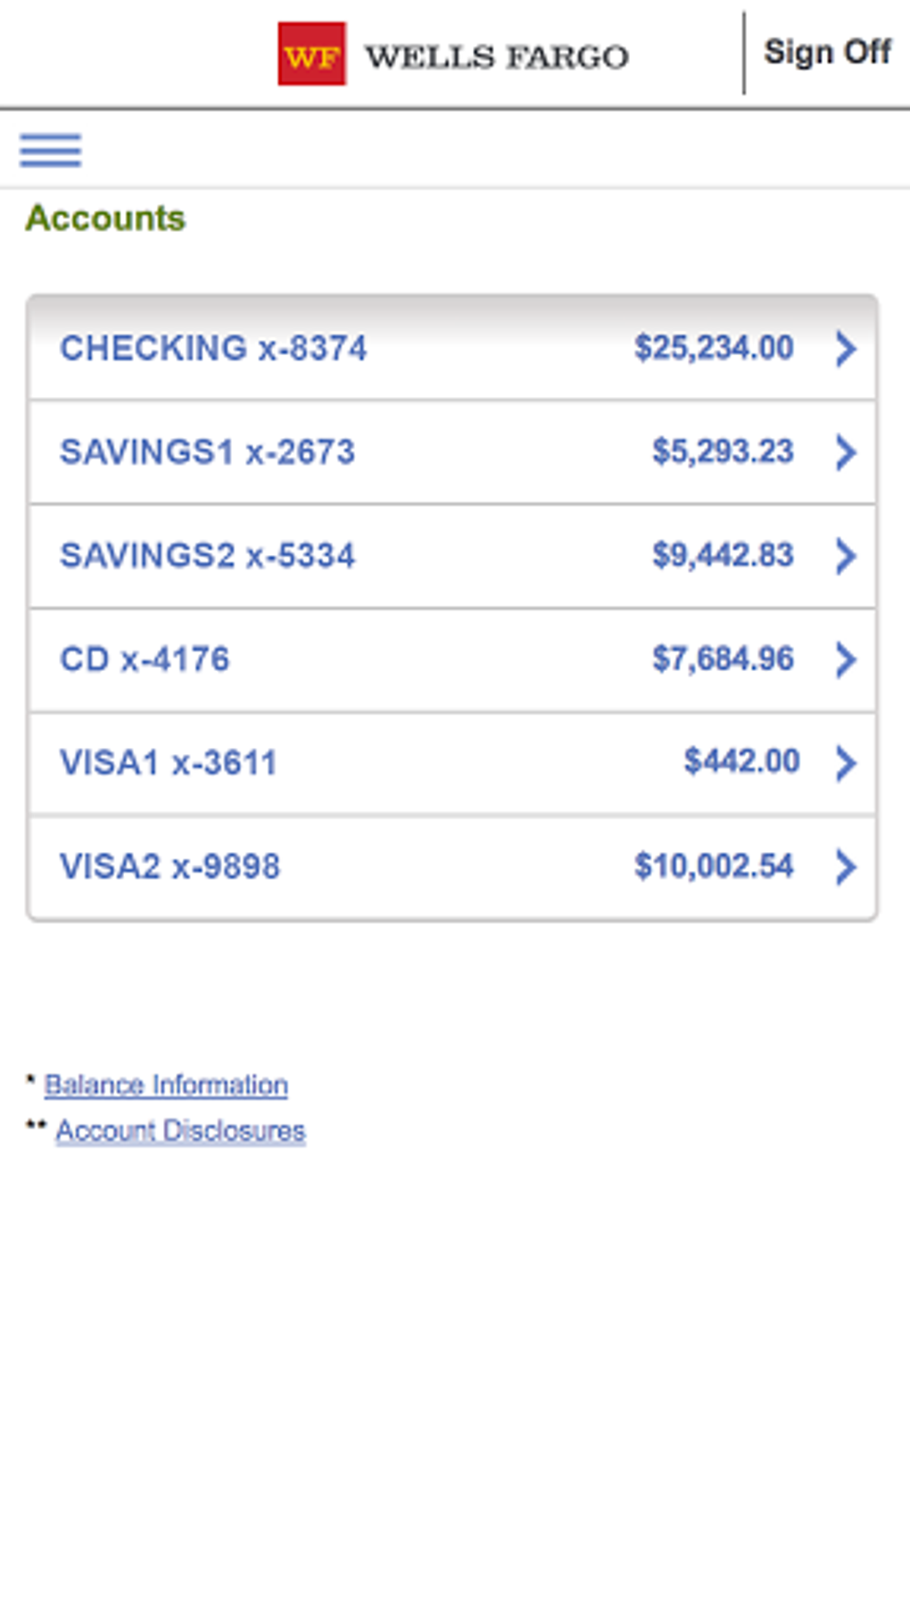Click the CD x-4176 chevron arrow
910x1618 pixels.
click(x=846, y=660)
